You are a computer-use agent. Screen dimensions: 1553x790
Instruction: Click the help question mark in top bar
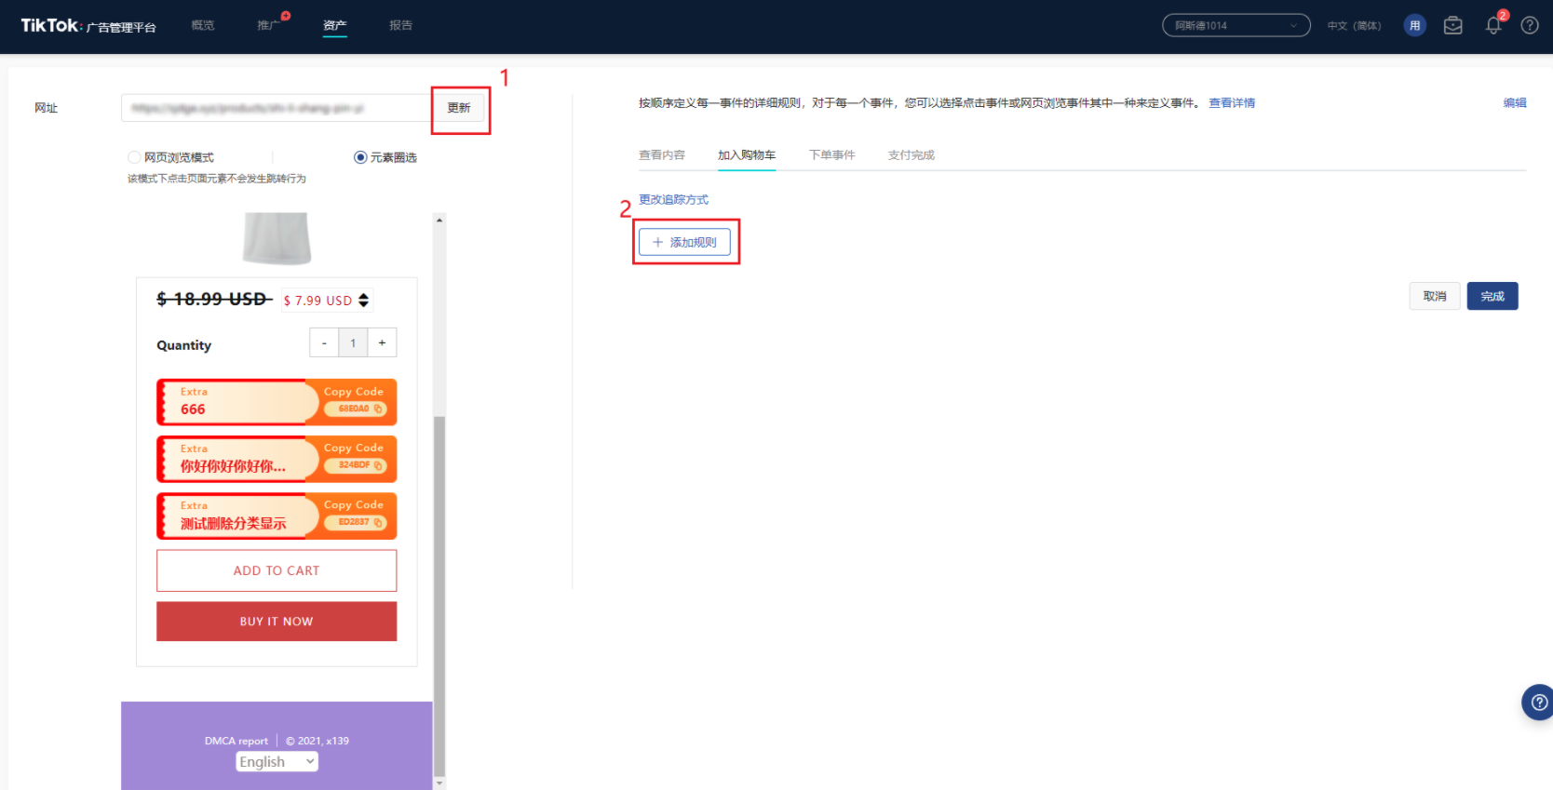[1530, 26]
